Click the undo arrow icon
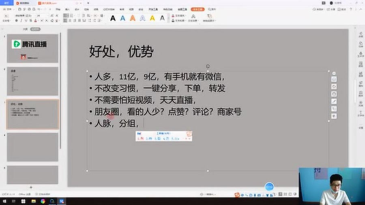 click(39, 9)
